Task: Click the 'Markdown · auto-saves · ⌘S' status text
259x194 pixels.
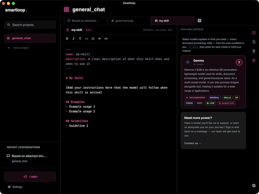Action: 157,30
